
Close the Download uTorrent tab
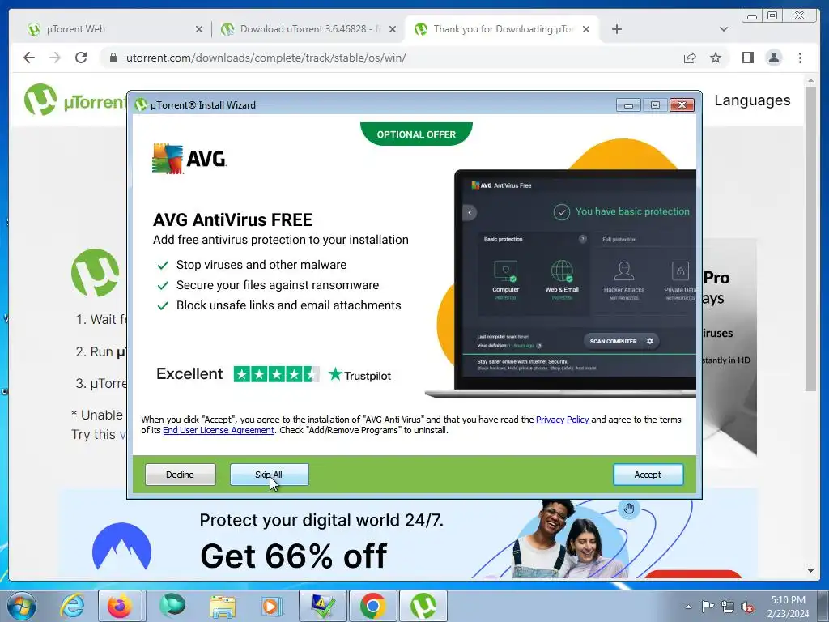[x=393, y=29]
